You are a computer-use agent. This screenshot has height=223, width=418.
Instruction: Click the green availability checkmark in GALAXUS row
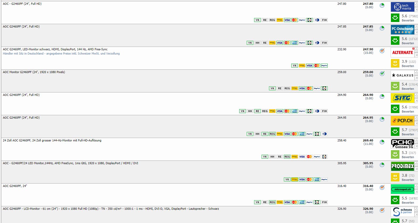(382, 74)
